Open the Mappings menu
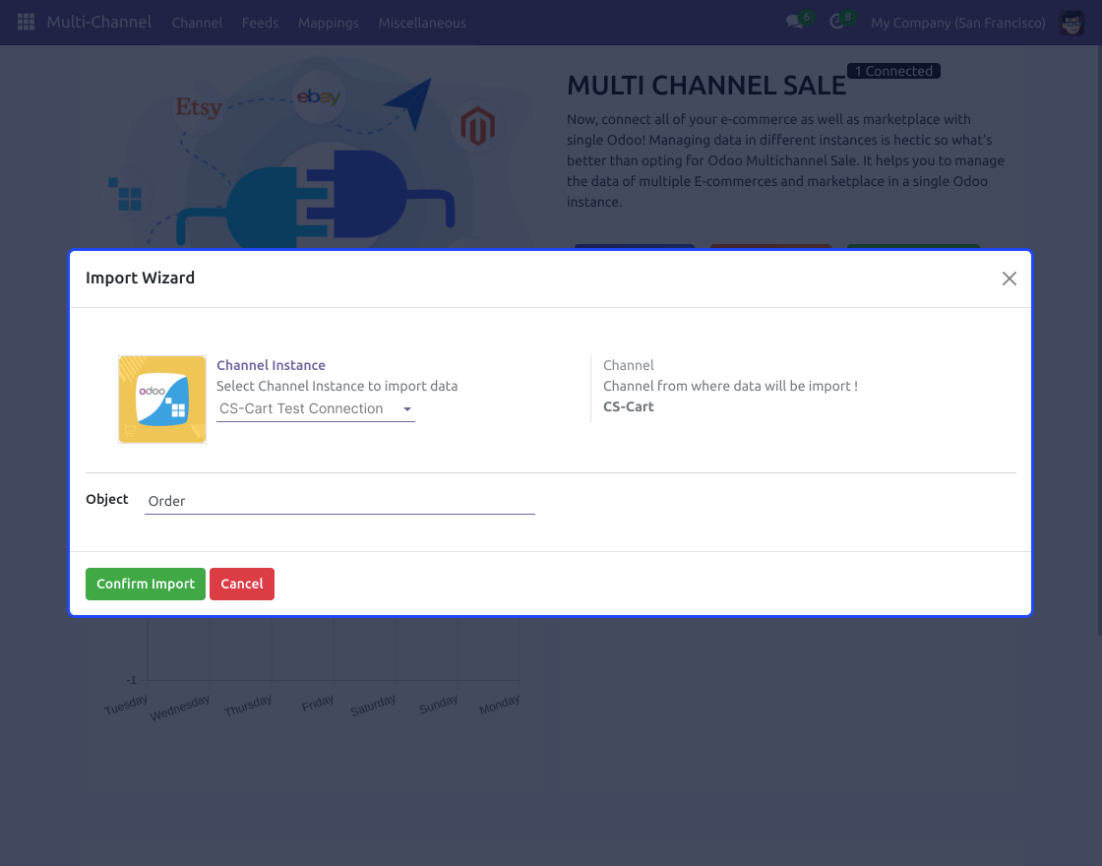Screen dimensions: 1102x866 [329, 23]
